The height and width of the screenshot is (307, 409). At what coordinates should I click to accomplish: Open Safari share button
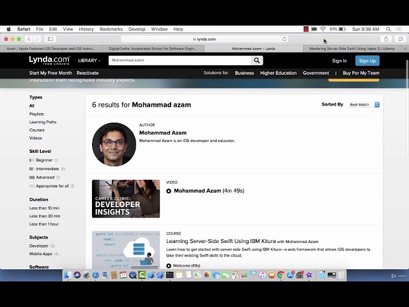tap(386, 39)
